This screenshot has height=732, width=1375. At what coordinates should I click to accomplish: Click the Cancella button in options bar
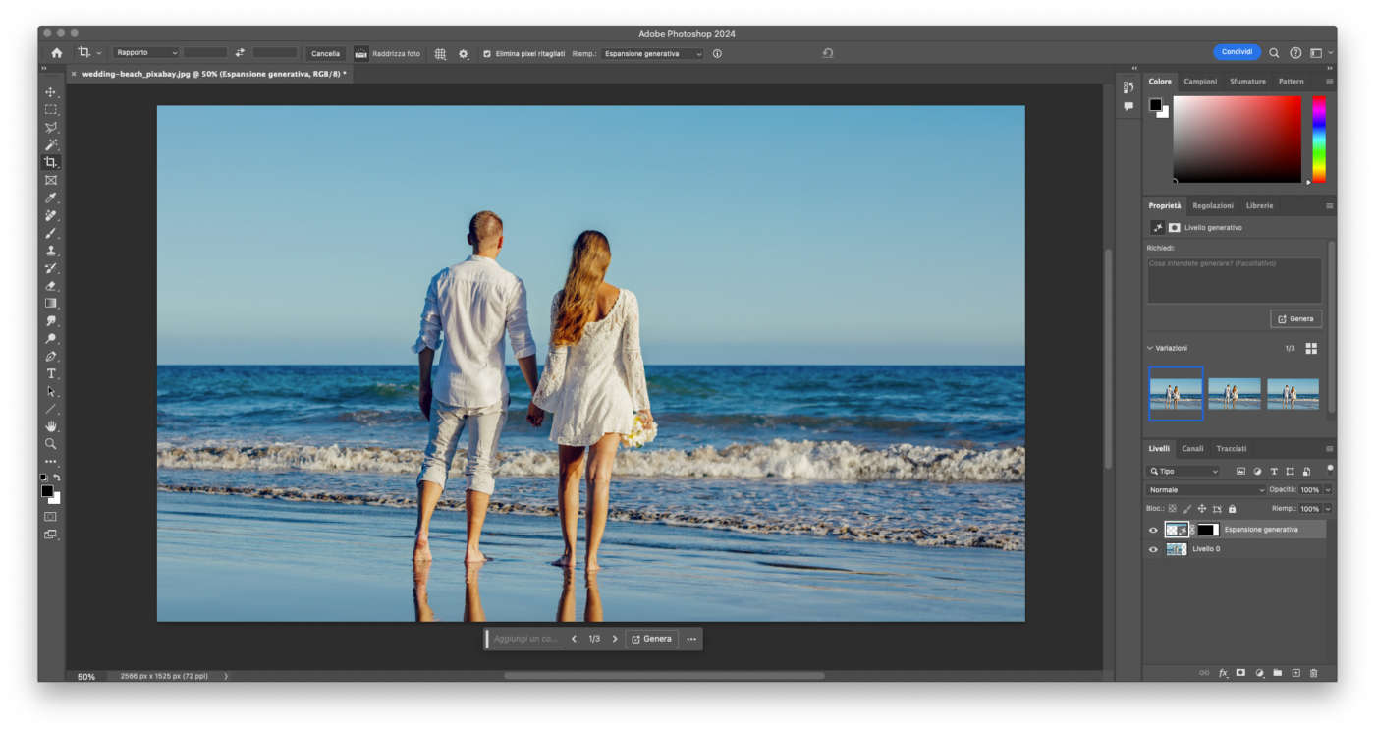point(325,53)
